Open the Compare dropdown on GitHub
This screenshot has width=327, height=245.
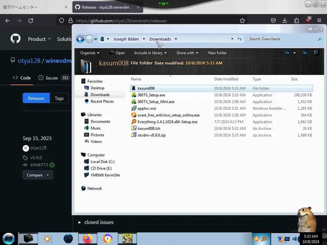tap(38, 175)
